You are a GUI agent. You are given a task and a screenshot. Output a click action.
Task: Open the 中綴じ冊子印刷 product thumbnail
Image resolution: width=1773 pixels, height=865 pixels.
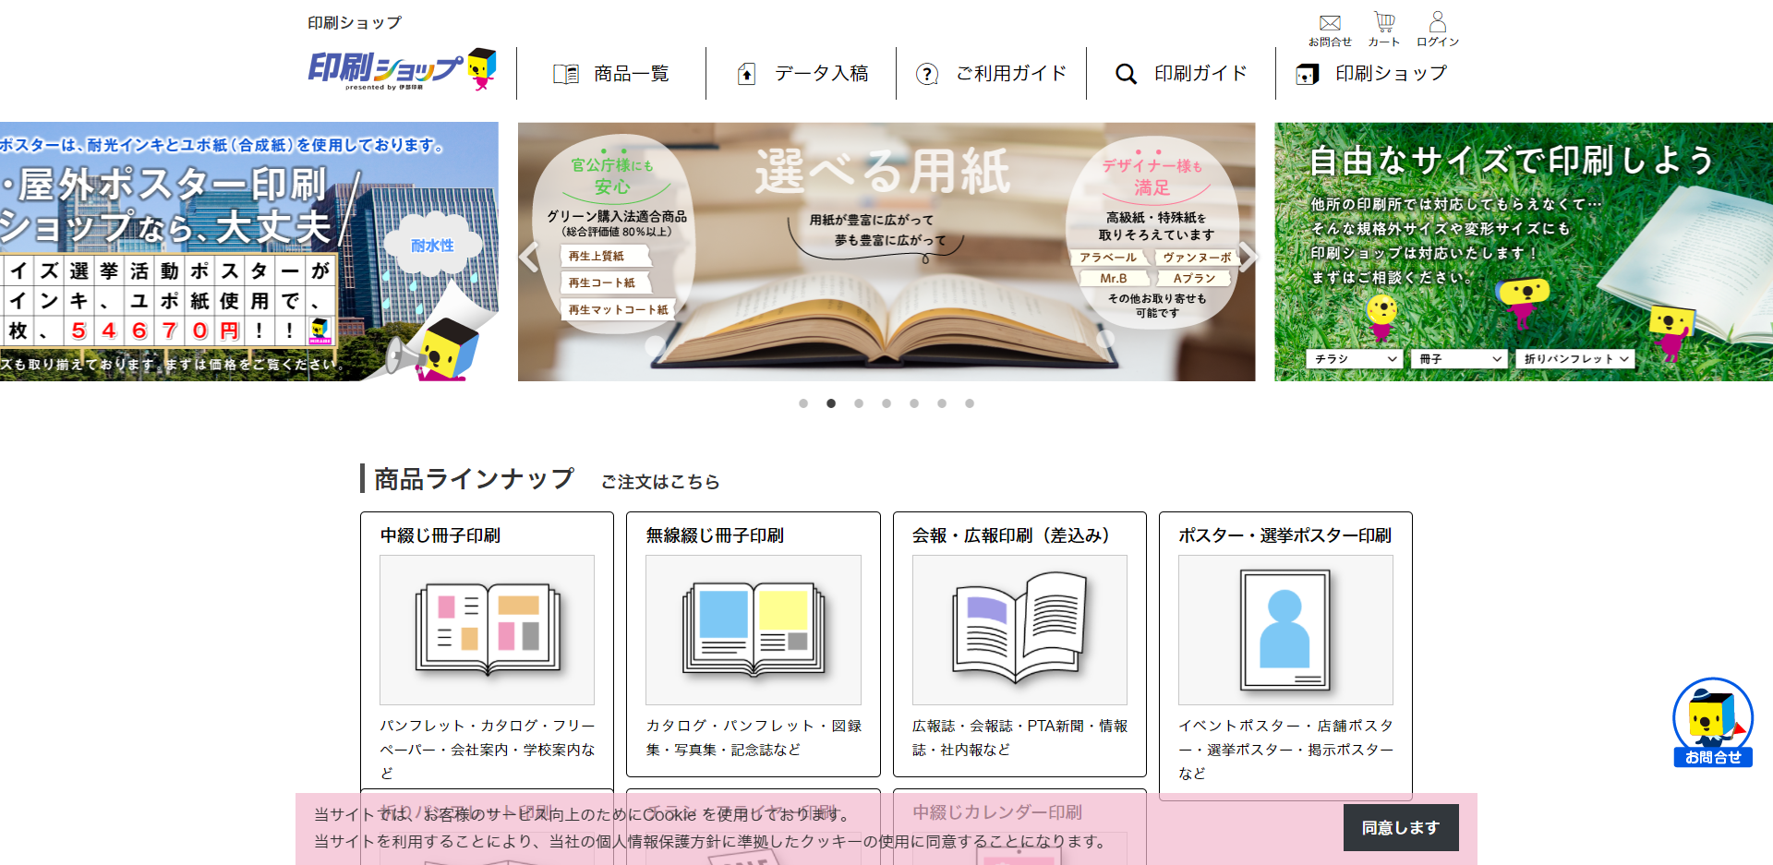[487, 630]
